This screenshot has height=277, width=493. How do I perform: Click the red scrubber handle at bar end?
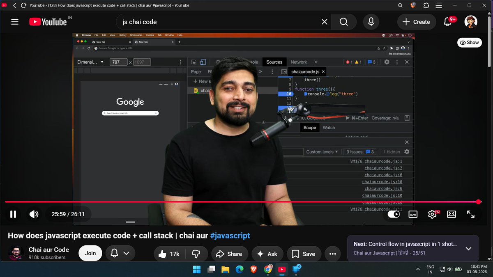coord(479,202)
